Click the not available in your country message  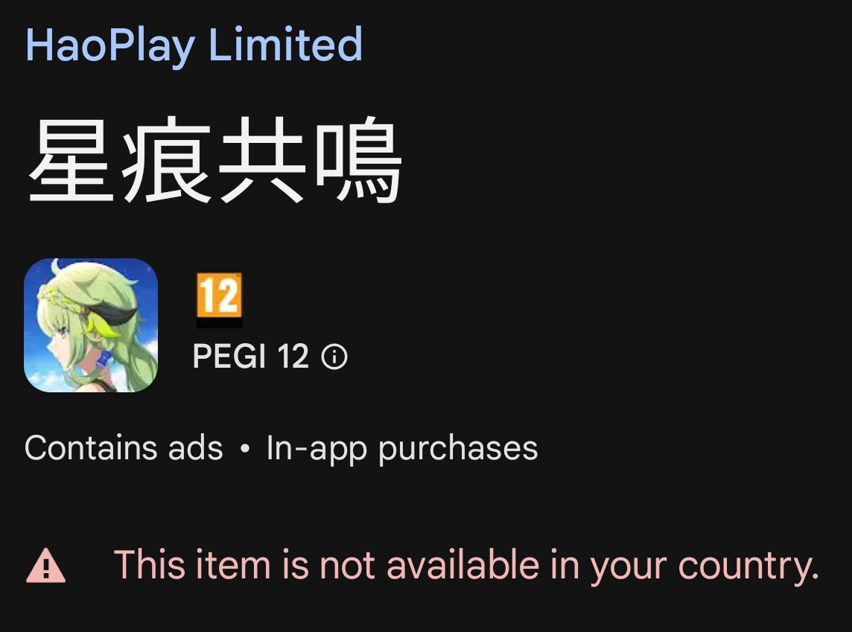tap(466, 566)
